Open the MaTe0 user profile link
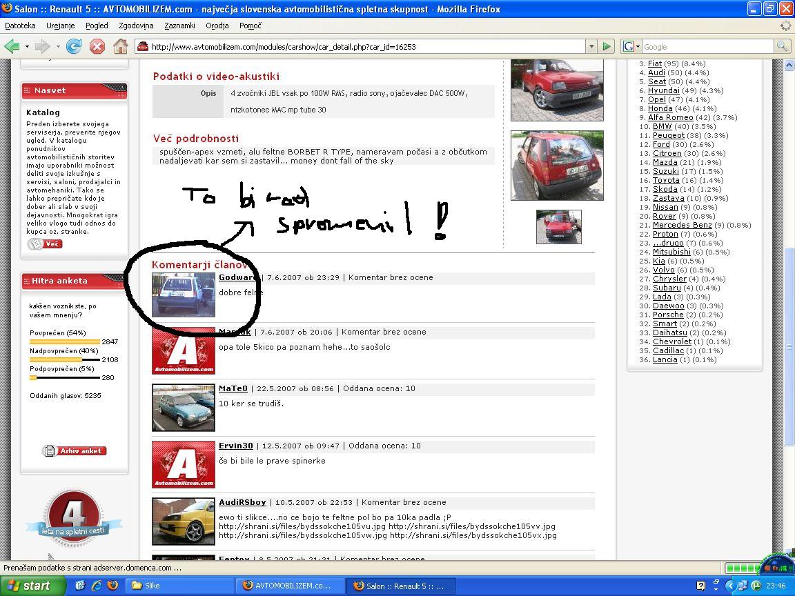 tap(233, 388)
